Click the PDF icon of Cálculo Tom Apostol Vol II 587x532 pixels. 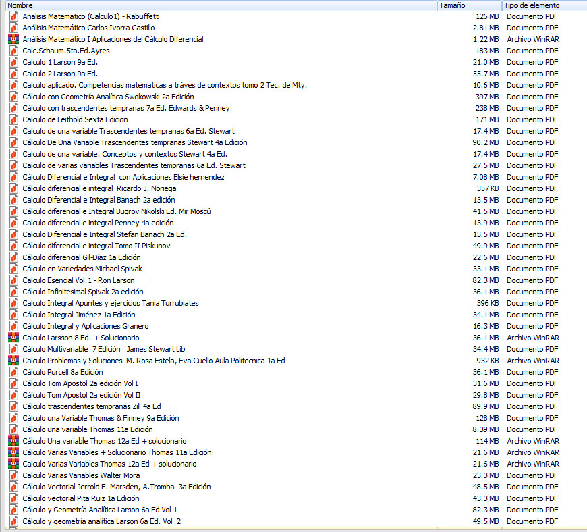(13, 395)
